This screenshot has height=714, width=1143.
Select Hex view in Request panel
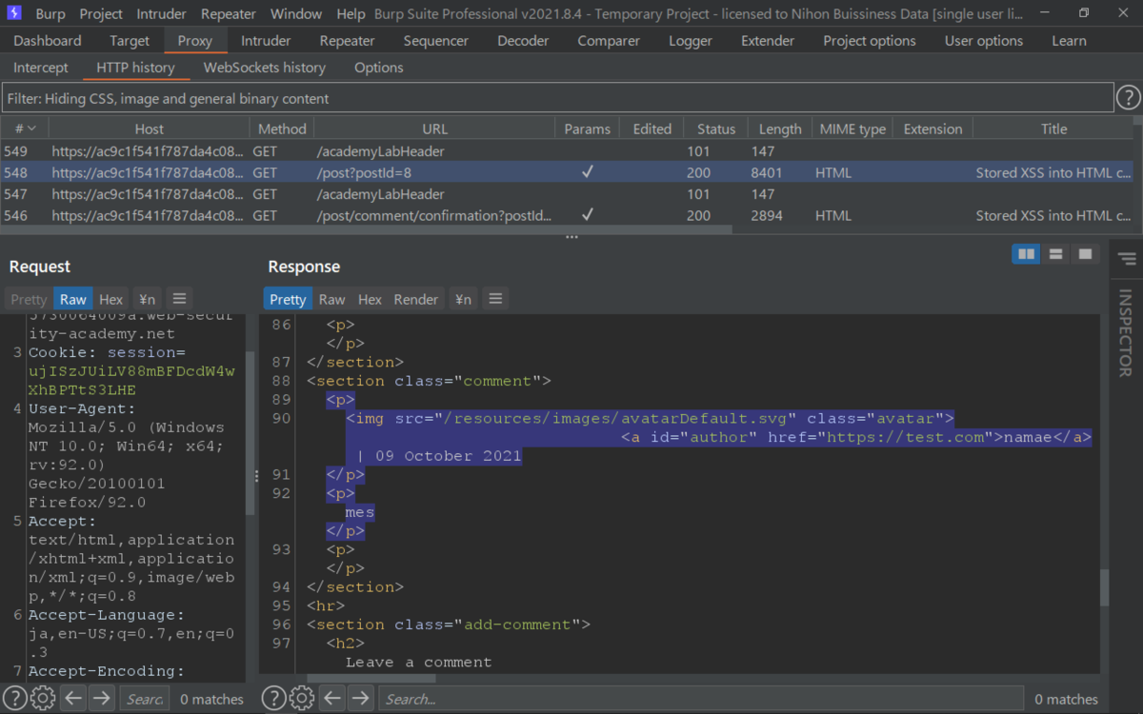click(110, 299)
